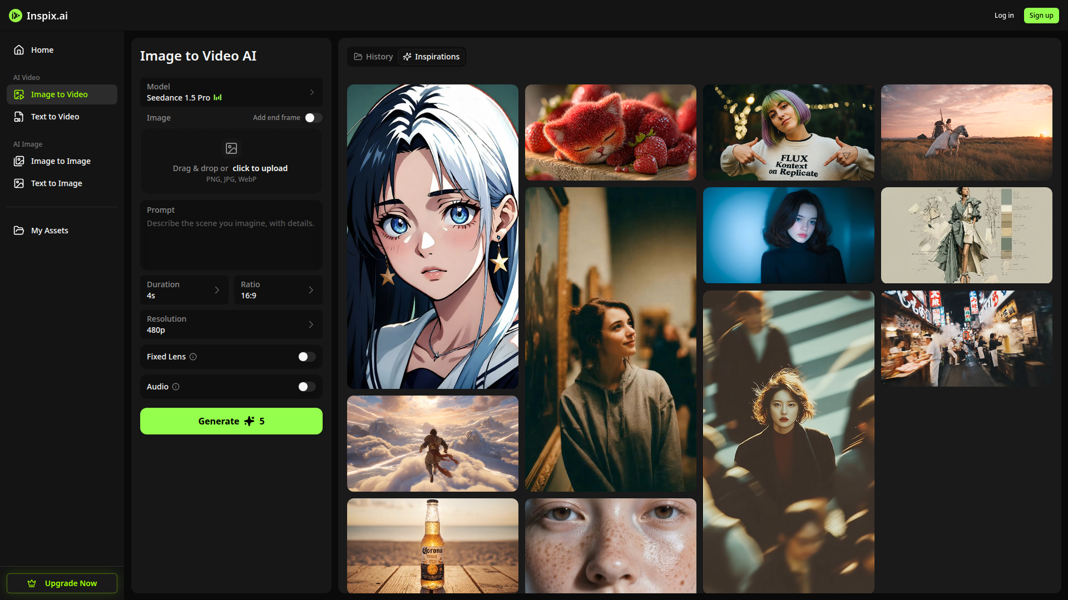Image resolution: width=1068 pixels, height=600 pixels.
Task: Open Image to Image from sidebar icon
Action: pyautogui.click(x=19, y=161)
